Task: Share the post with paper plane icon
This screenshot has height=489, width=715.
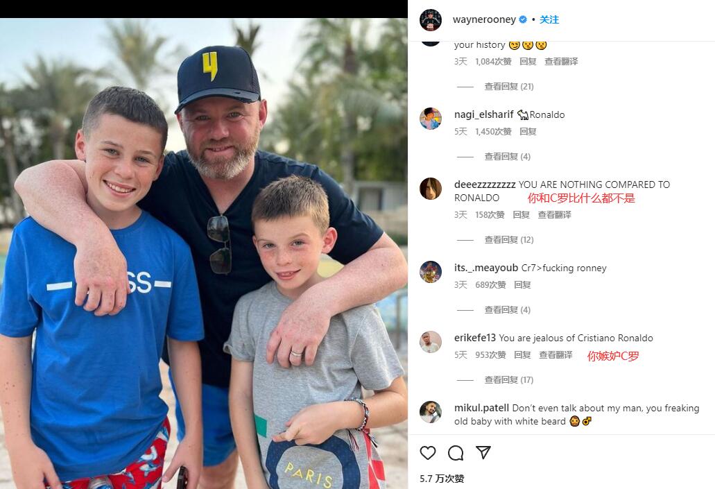Action: (483, 452)
